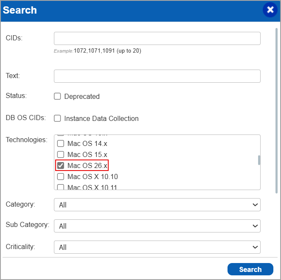Check the Mac OS 14.x technology
Image resolution: width=281 pixels, height=280 pixels.
[61, 143]
